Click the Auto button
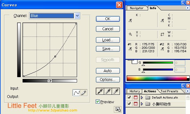 (108, 71)
